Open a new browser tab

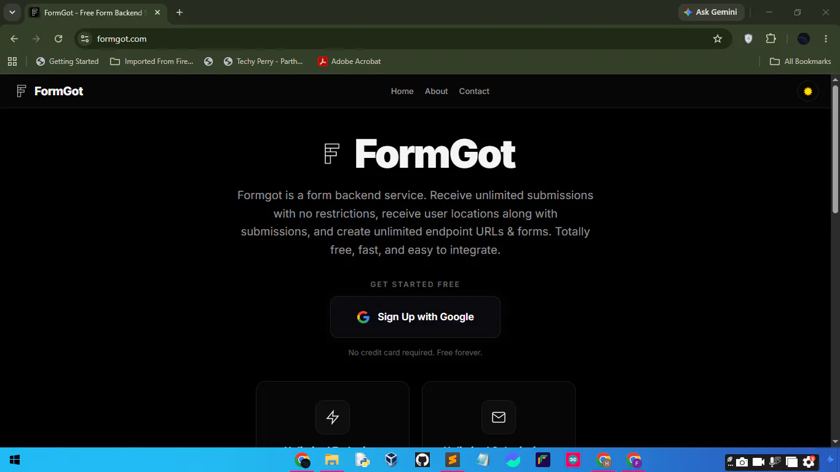click(180, 12)
